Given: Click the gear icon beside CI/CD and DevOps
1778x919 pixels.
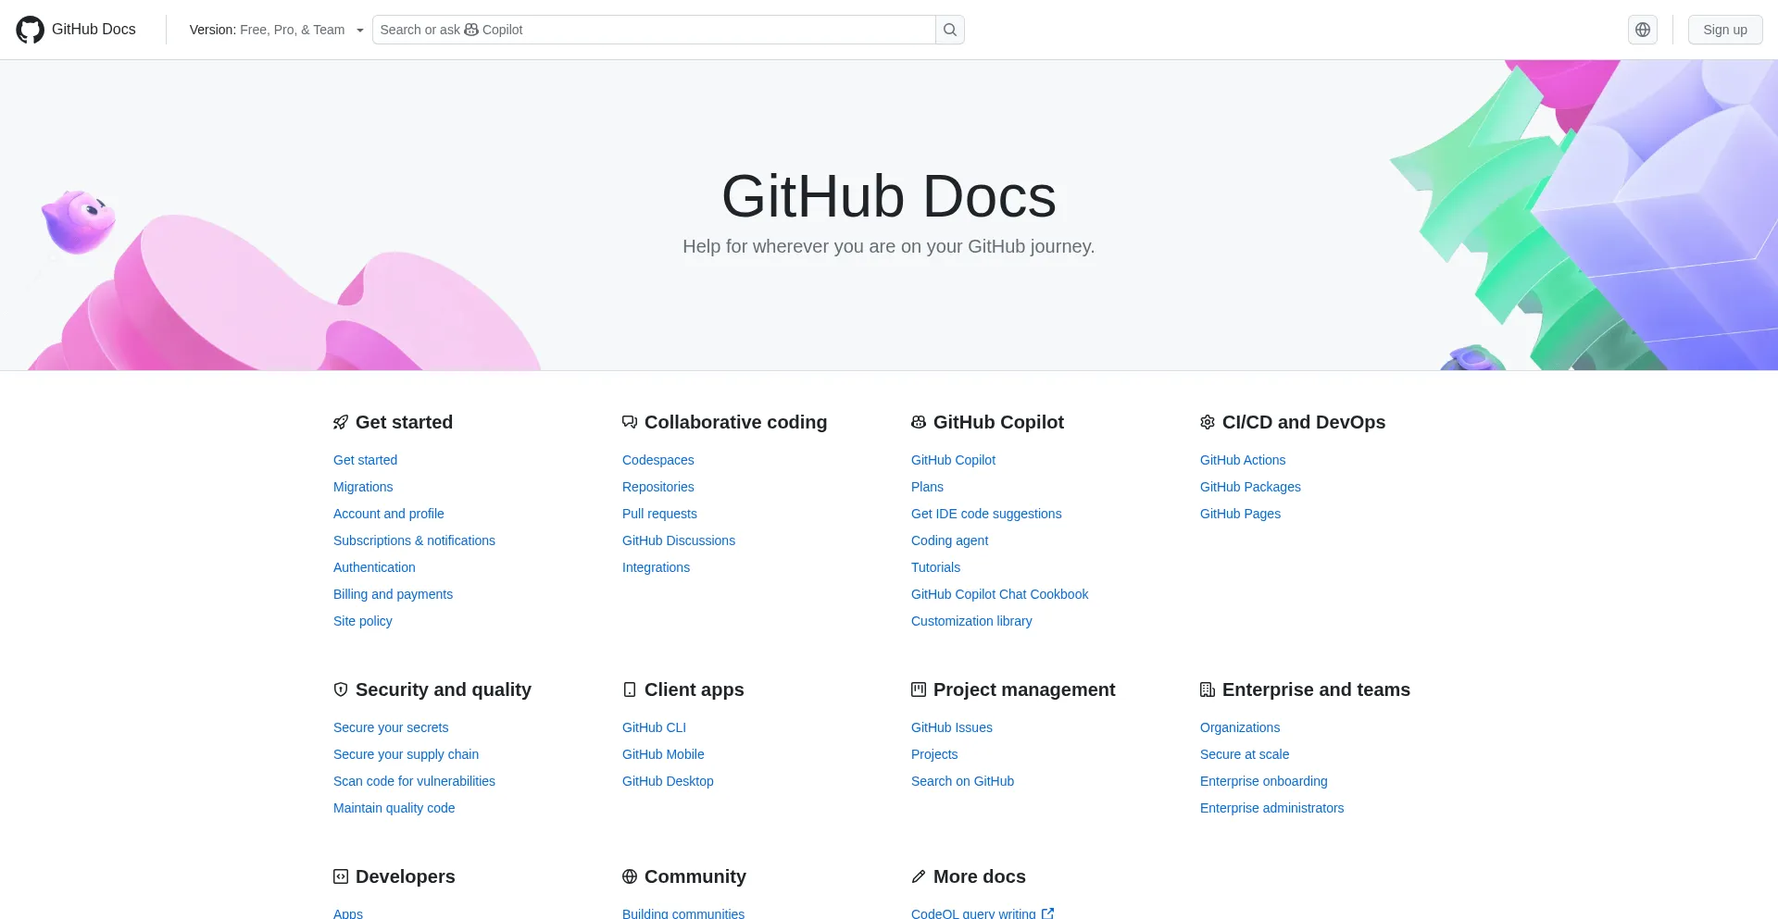Looking at the screenshot, I should pos(1208,422).
